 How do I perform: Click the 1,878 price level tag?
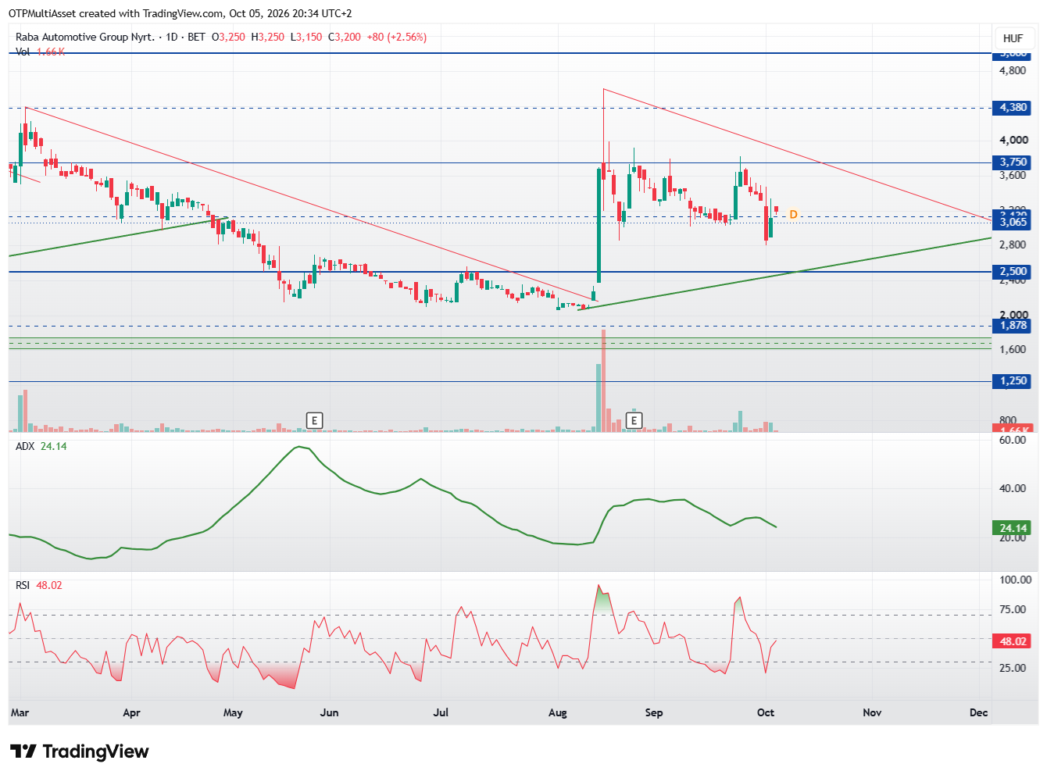[x=1013, y=326]
